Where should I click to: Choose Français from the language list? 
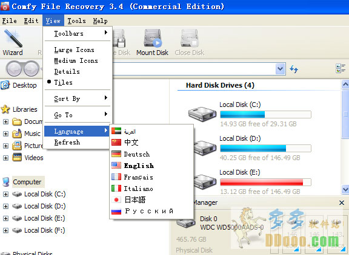pyautogui.click(x=138, y=177)
